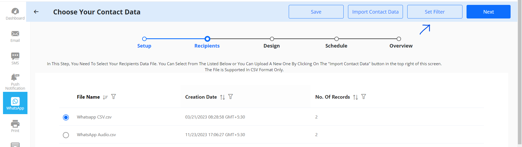Open the Print section in sidebar
522x147 pixels.
15,126
